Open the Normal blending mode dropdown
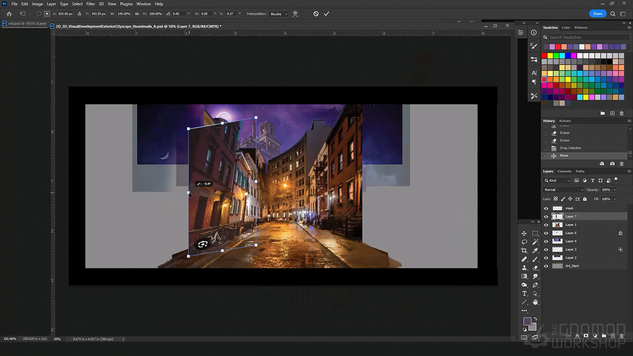The width and height of the screenshot is (633, 356). [x=564, y=190]
